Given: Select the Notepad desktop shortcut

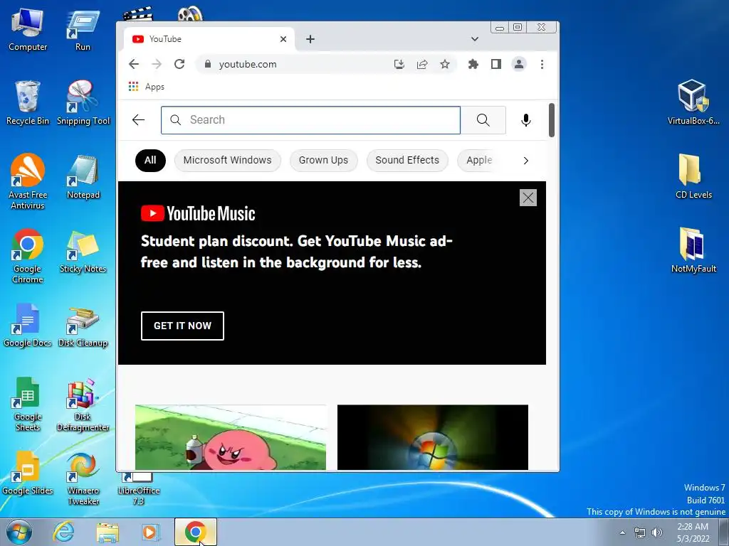Looking at the screenshot, I should [83, 177].
